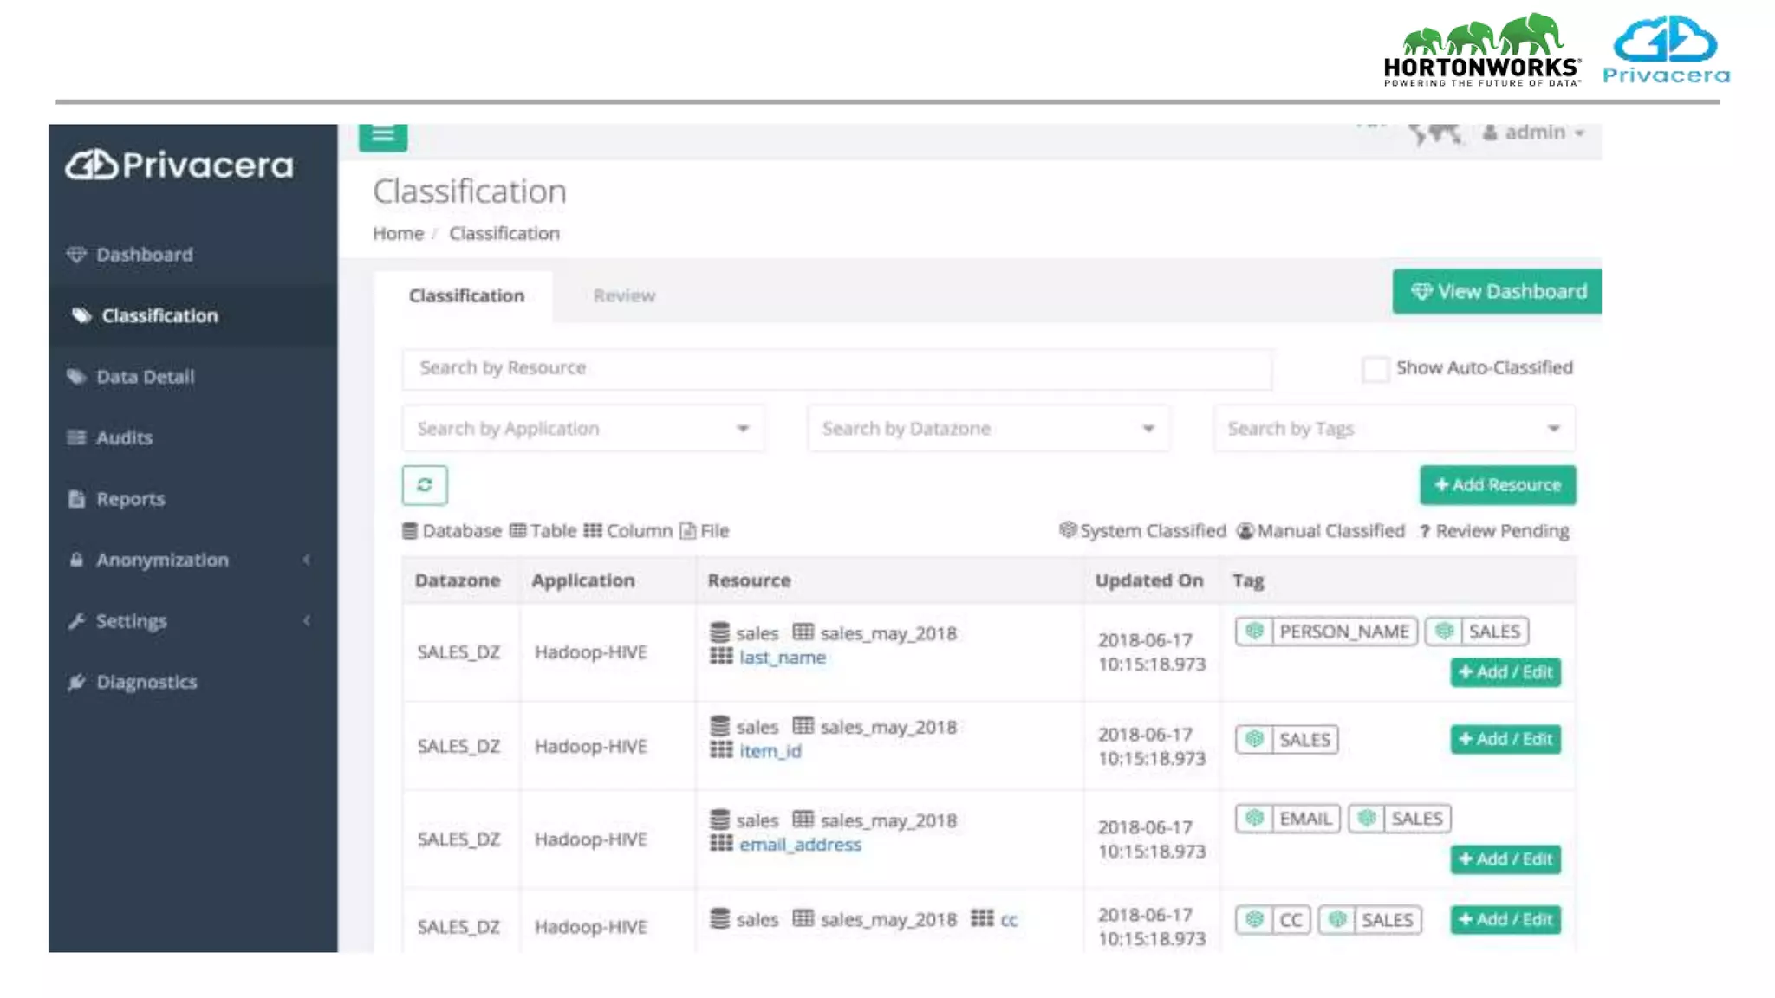Screen dimensions: 1775x998
Task: Click the system-classified icon on EMAIL tag
Action: pos(1254,819)
